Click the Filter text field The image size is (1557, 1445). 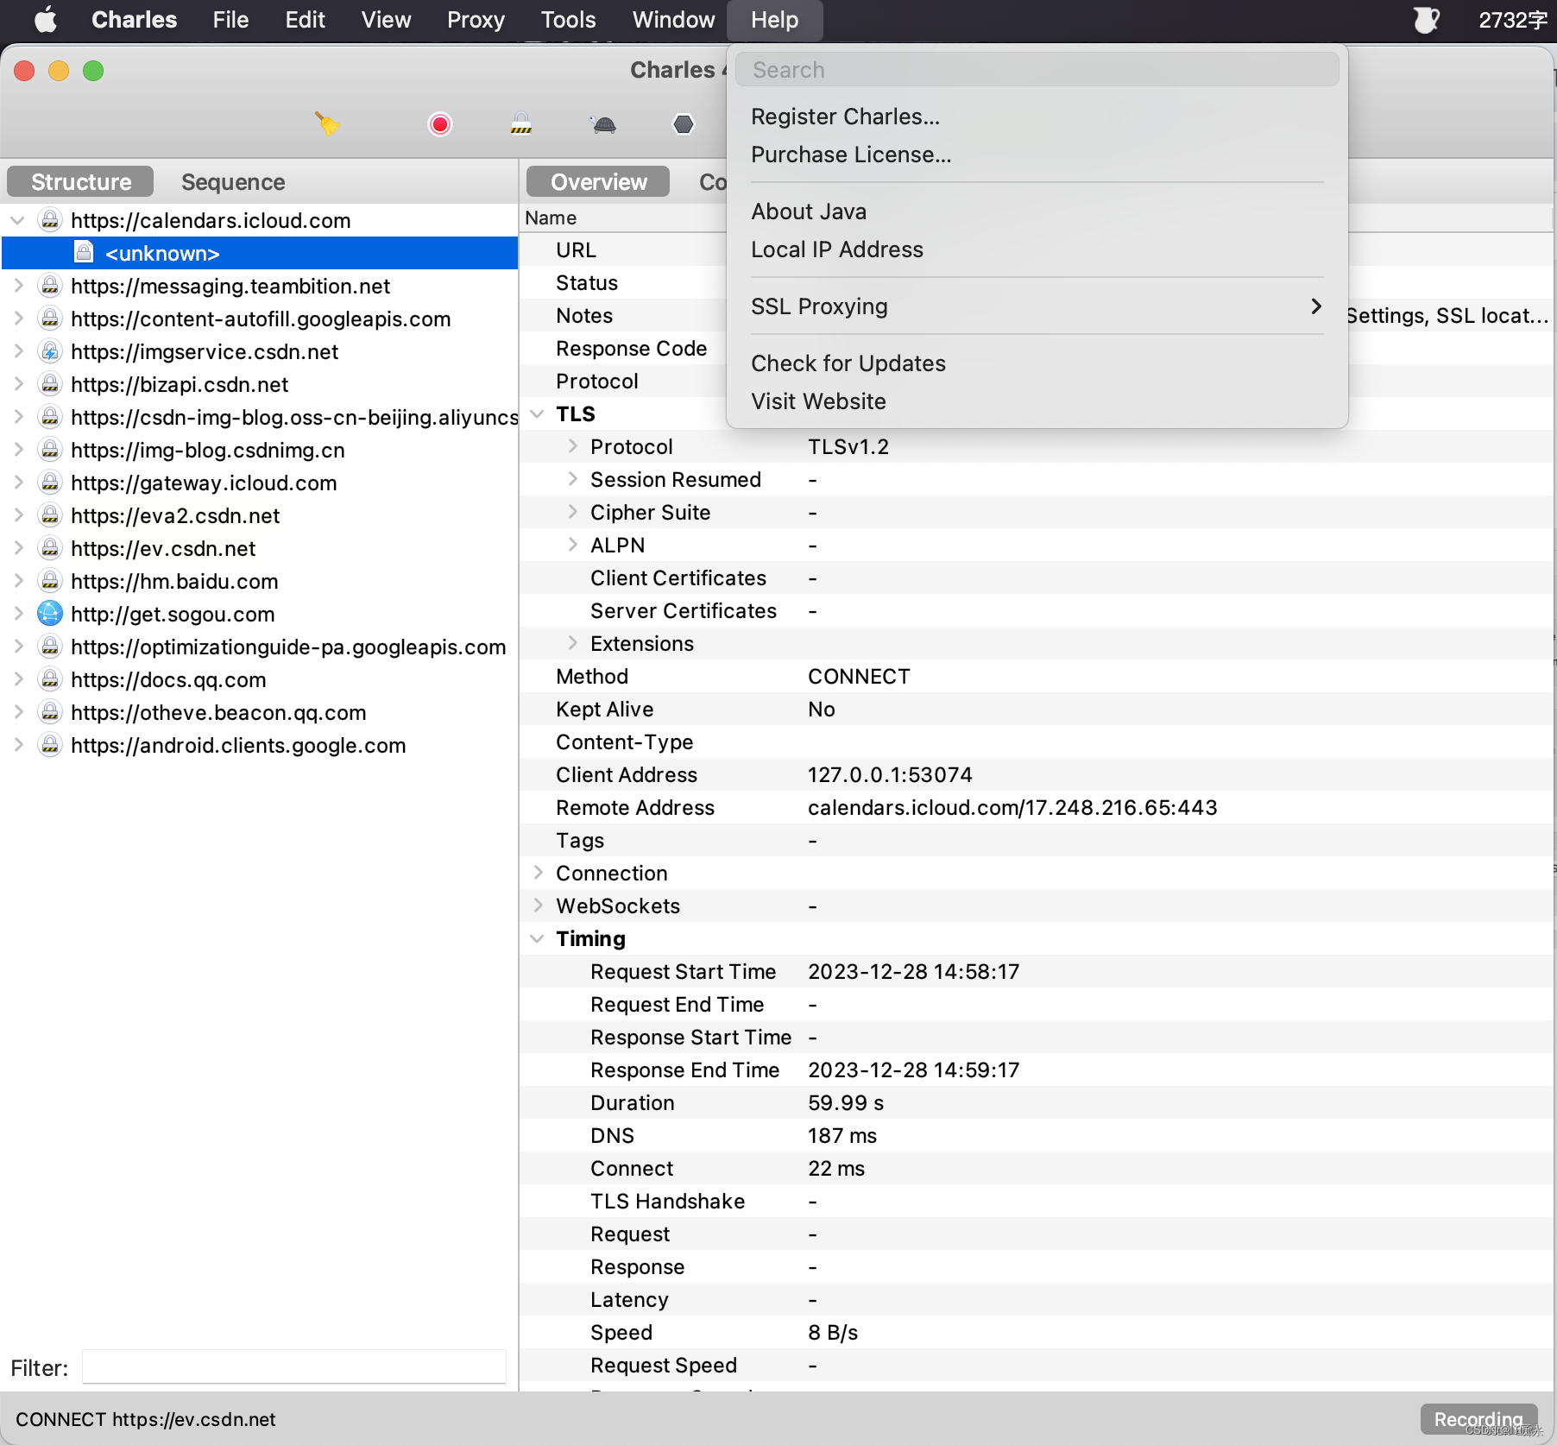(x=294, y=1367)
